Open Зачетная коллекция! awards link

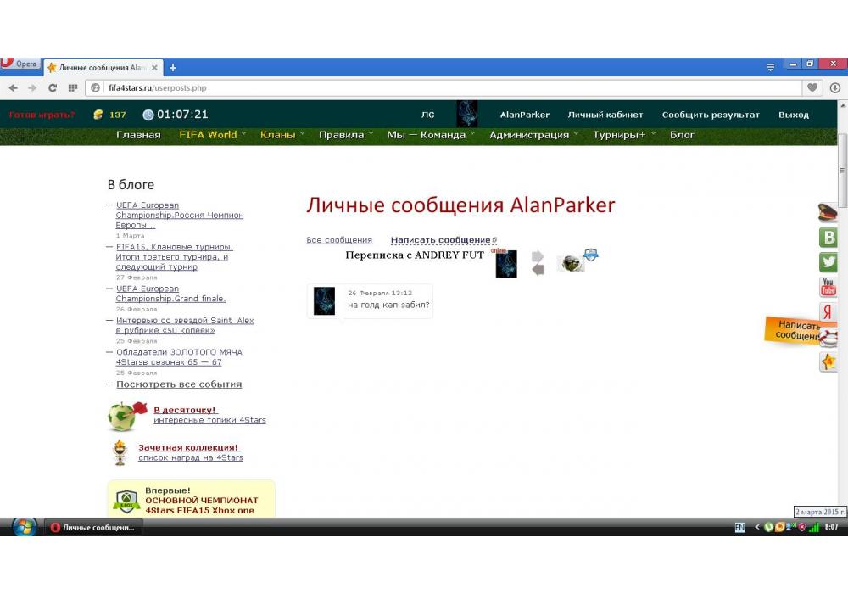click(189, 447)
